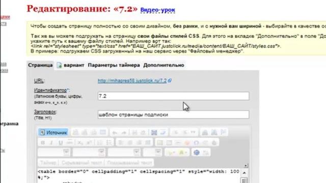Viewport: 326px width, 183px height.
Task: Open the external link icon beside URL
Action: [170, 80]
